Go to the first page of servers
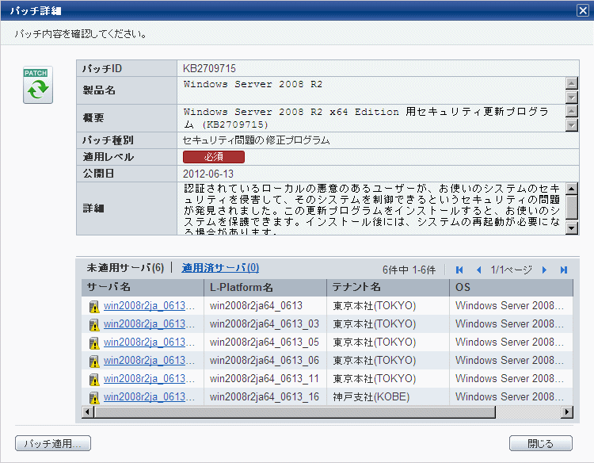This screenshot has width=594, height=463. [459, 270]
